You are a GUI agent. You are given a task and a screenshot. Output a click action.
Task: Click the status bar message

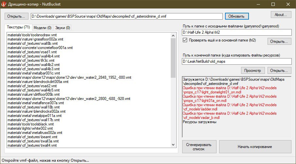[45, 160]
